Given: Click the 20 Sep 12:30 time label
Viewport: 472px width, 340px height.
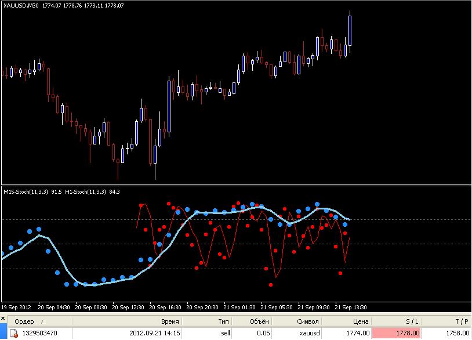Looking at the screenshot, I should tap(128, 307).
